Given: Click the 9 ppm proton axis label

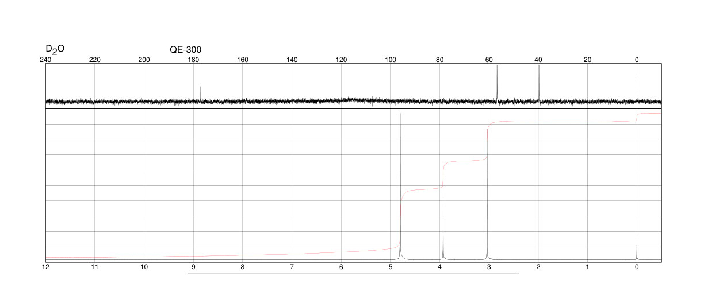Looking at the screenshot, I should [193, 267].
